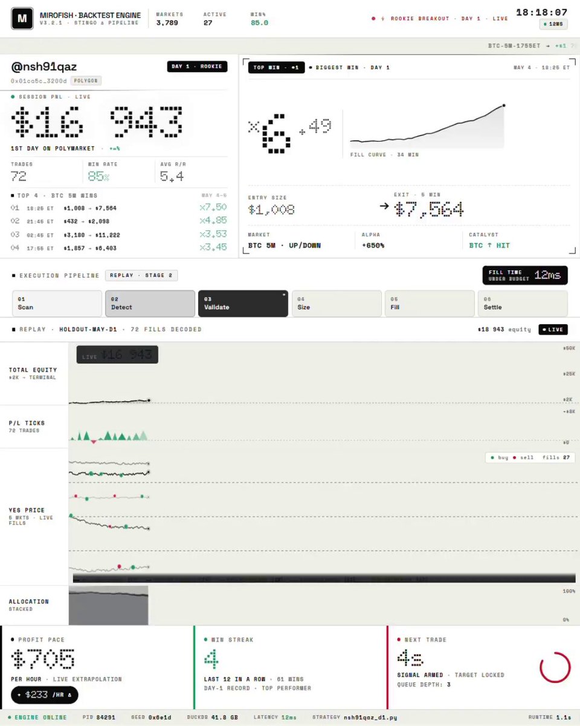Select the 03 Validate pipeline stage

coord(243,303)
